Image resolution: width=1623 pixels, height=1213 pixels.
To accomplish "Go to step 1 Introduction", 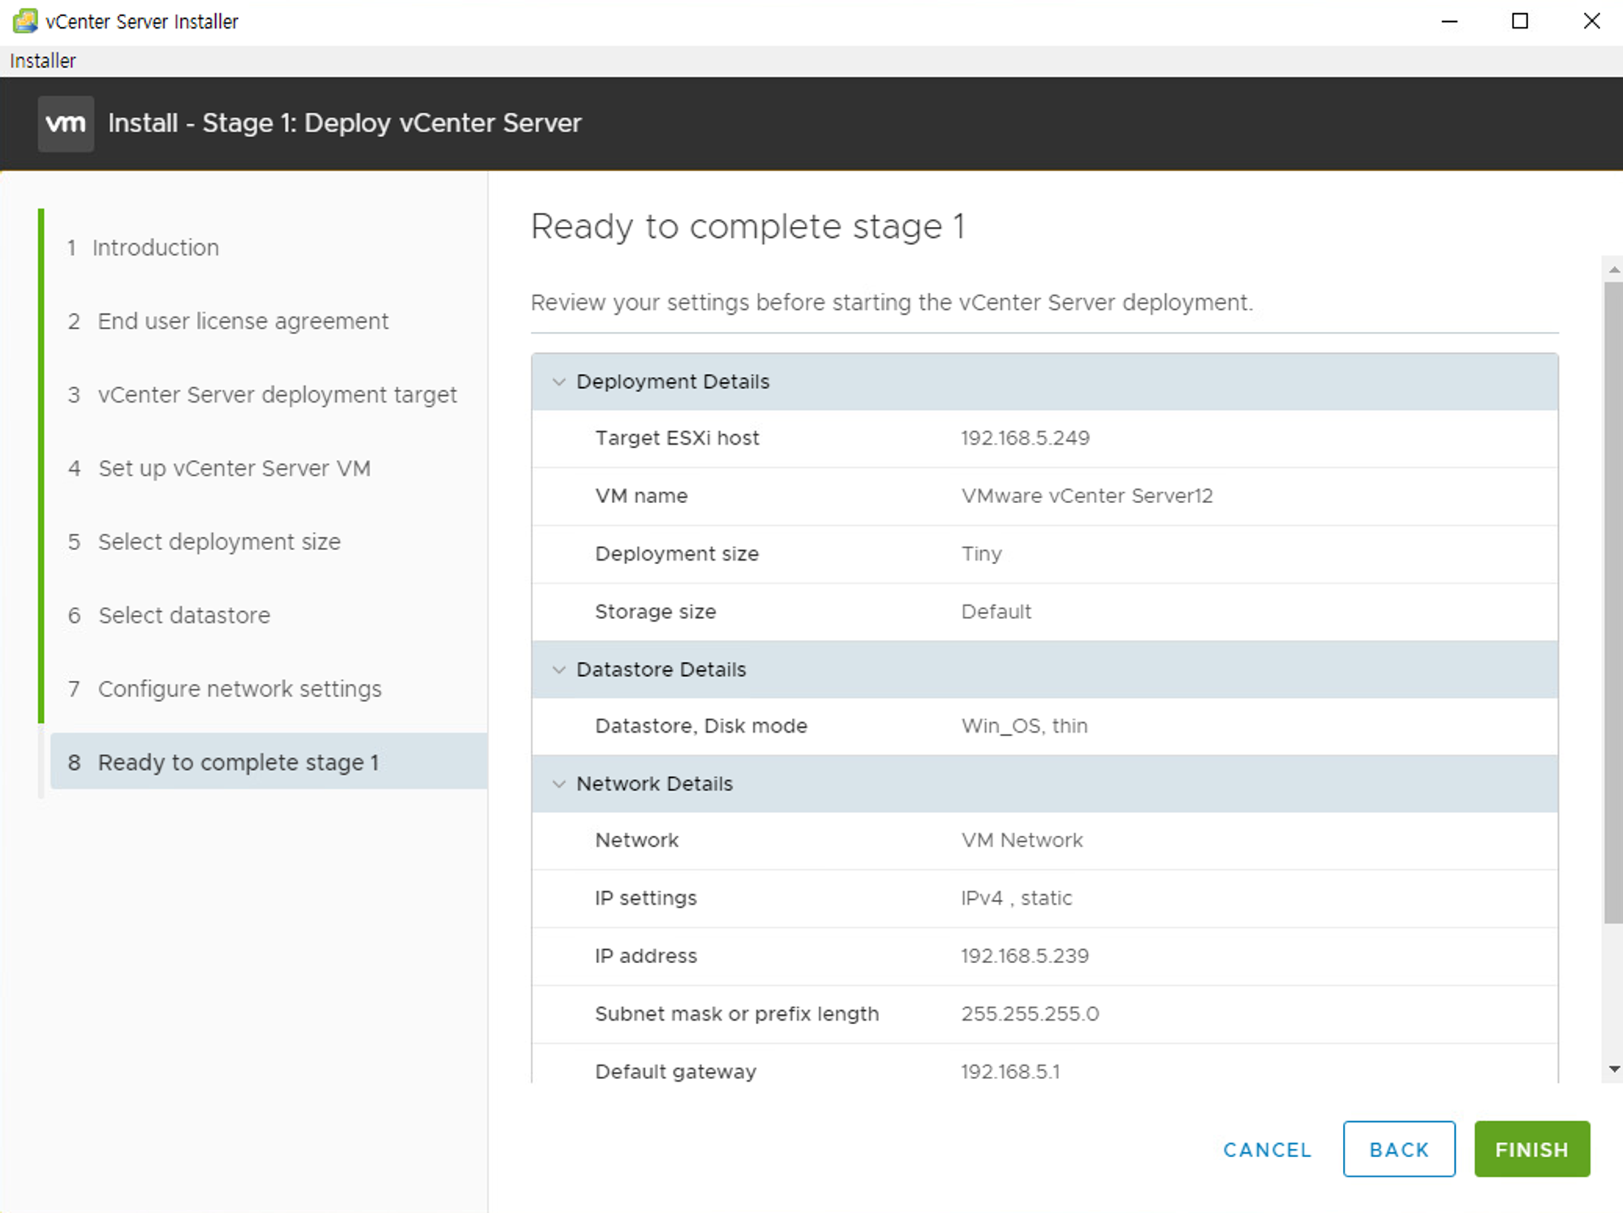I will point(155,247).
